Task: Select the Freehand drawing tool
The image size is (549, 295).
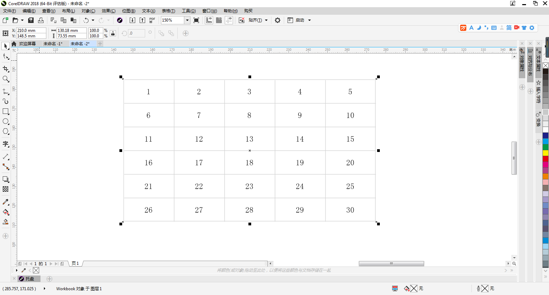Action: tap(5, 91)
